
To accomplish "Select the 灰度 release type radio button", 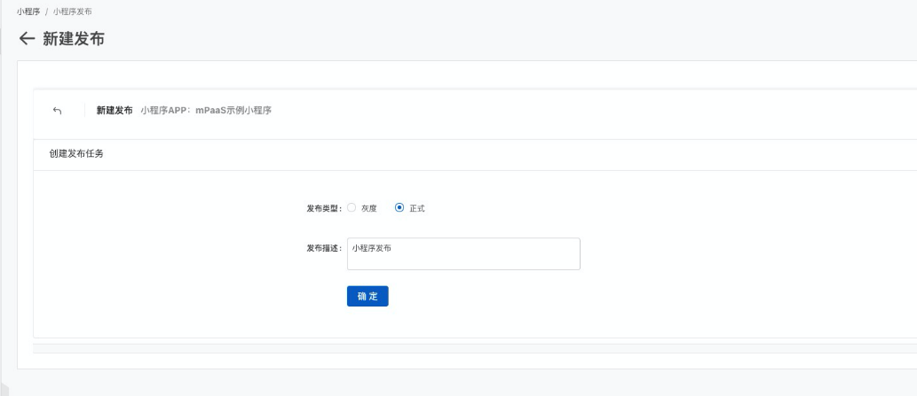I will 351,207.
